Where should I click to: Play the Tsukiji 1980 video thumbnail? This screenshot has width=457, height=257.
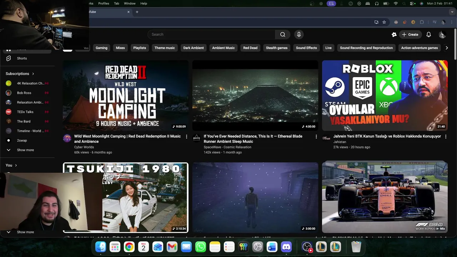click(x=126, y=197)
